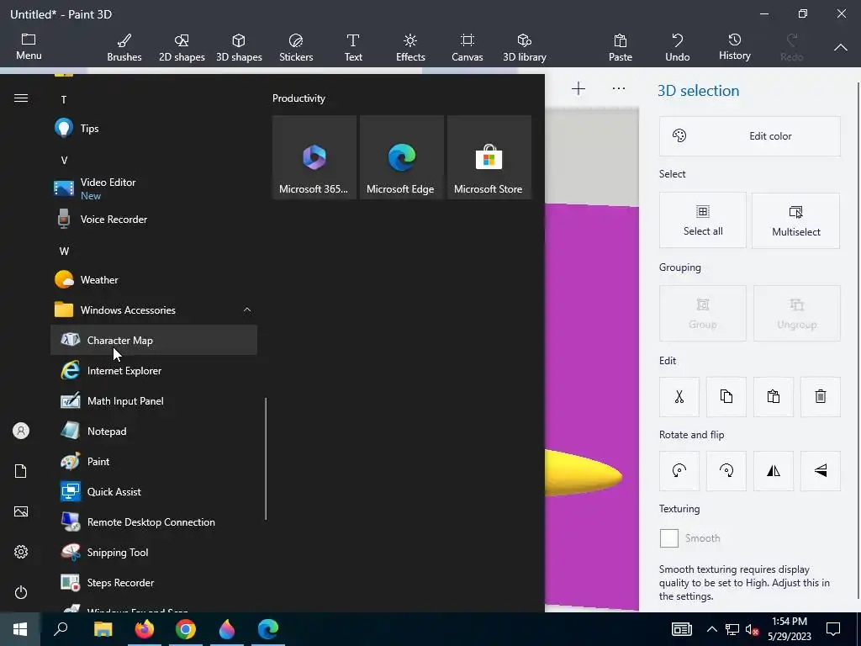
Task: Rotate the object right
Action: pos(726,471)
